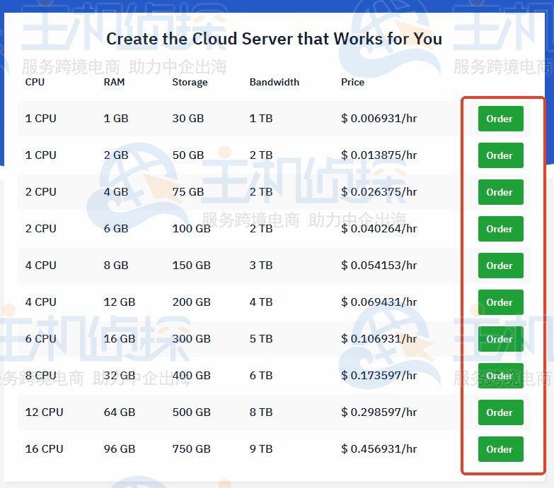
Task: Click the 32 GB RAM cell
Action: [120, 375]
